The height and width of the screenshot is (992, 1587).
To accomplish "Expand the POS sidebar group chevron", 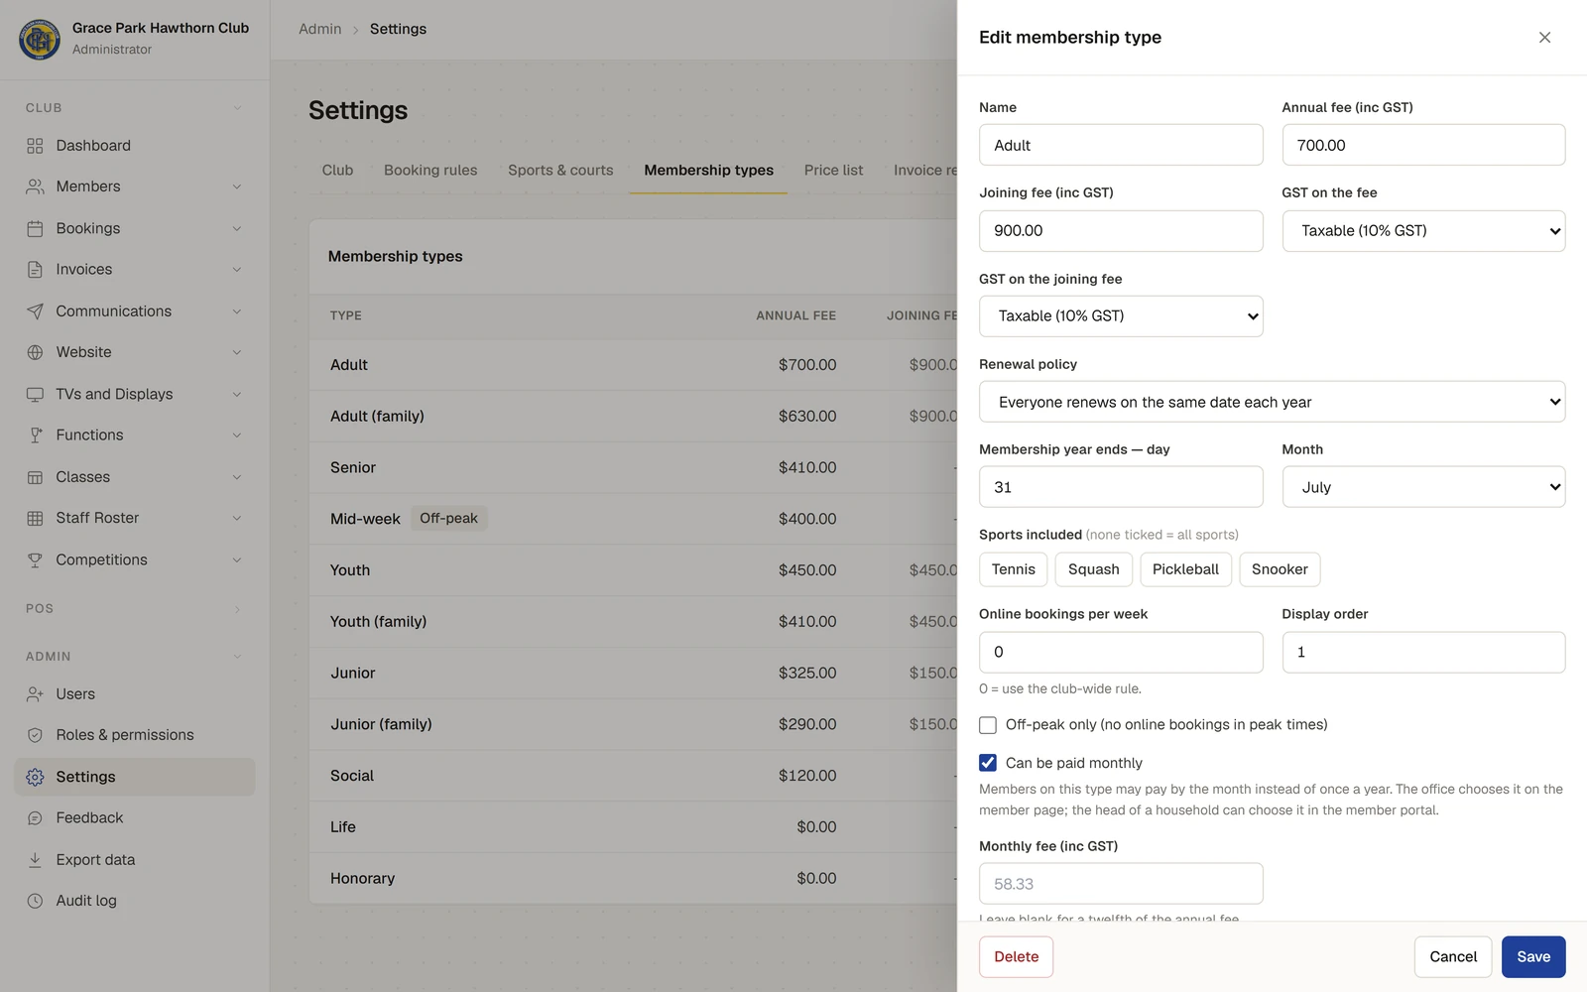I will [x=237, y=609].
